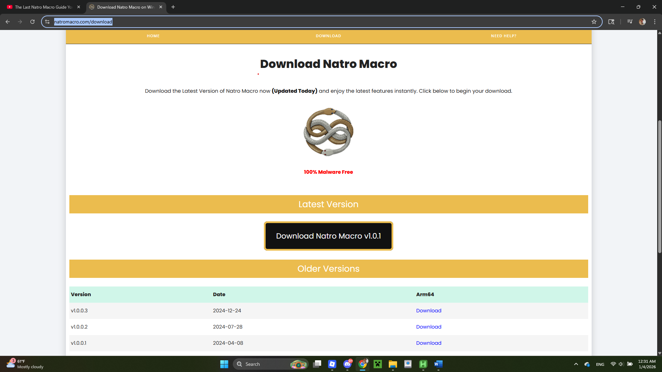This screenshot has width=662, height=372.
Task: Click the page vertical scrollbar thumb
Action: pos(660,186)
